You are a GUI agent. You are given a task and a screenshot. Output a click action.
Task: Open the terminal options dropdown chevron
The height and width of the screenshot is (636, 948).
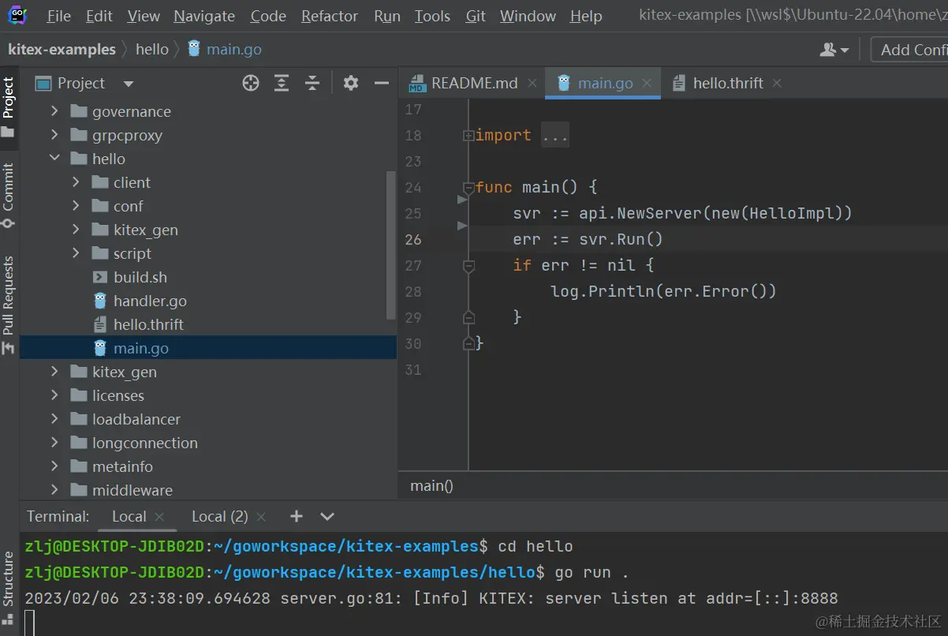(x=327, y=517)
